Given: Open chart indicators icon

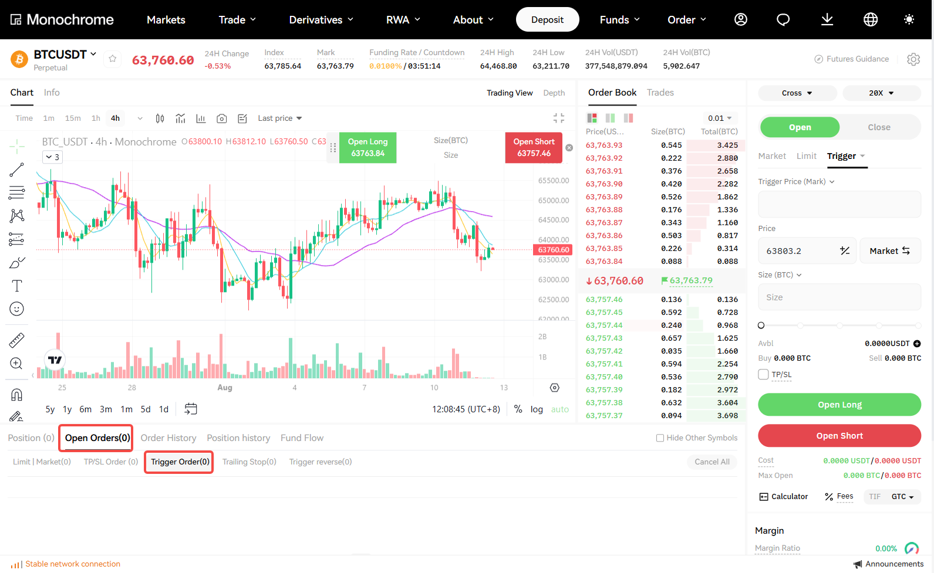Looking at the screenshot, I should 180,118.
